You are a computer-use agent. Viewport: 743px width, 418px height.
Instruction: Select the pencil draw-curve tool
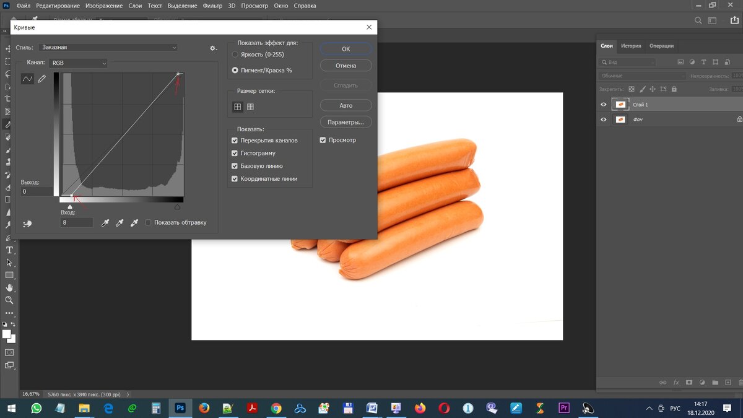tap(42, 79)
